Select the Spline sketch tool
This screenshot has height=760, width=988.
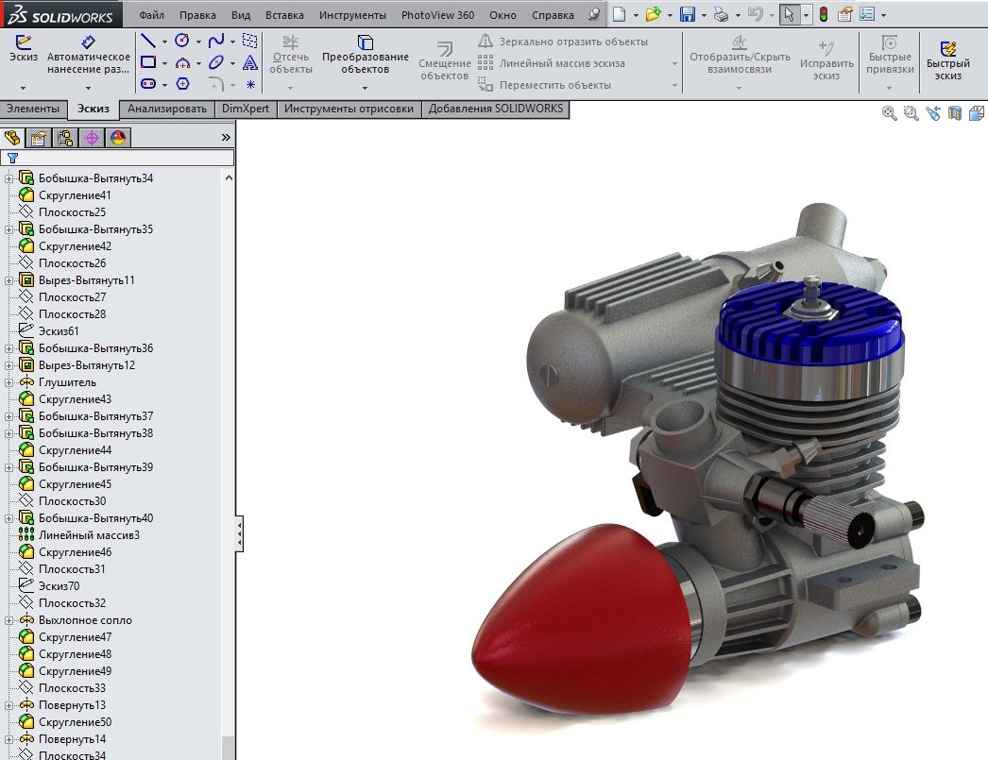(216, 42)
